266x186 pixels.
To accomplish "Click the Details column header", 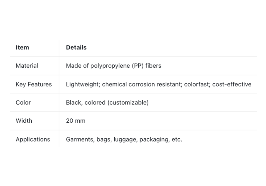I will [76, 48].
